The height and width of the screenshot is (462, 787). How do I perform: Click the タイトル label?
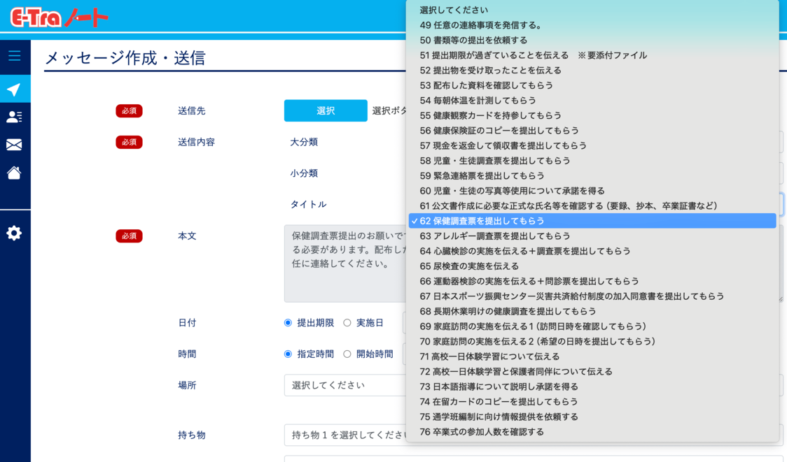(308, 204)
